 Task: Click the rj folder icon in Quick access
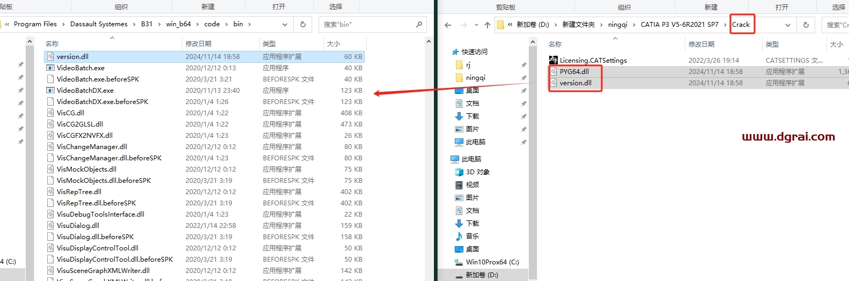[x=459, y=65]
